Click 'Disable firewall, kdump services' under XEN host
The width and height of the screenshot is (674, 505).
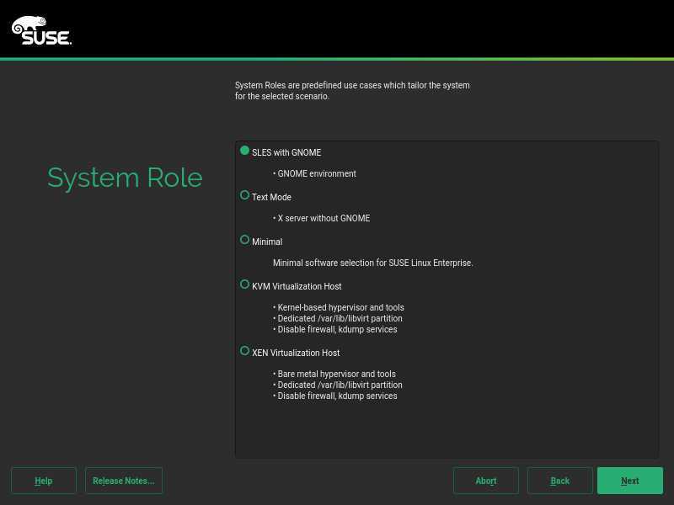pos(338,396)
